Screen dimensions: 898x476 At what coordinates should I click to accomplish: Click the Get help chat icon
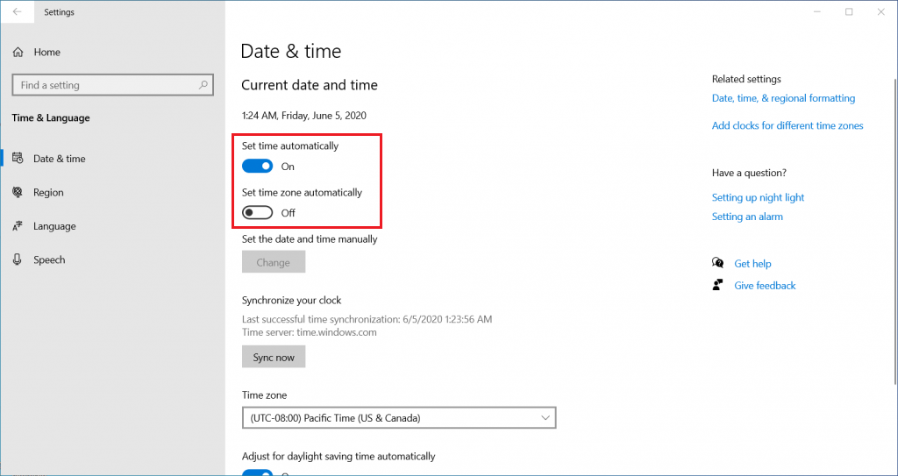click(717, 263)
